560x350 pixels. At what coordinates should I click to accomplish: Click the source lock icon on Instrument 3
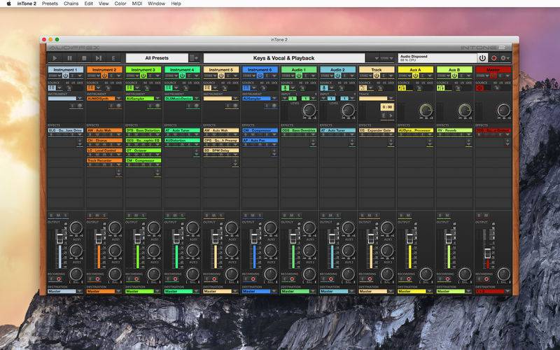pyautogui.click(x=147, y=88)
